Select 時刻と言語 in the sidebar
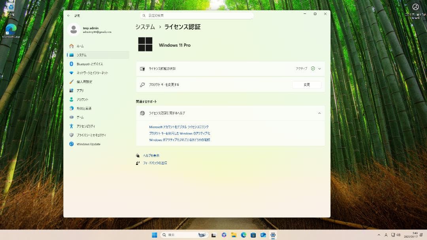 click(85, 108)
